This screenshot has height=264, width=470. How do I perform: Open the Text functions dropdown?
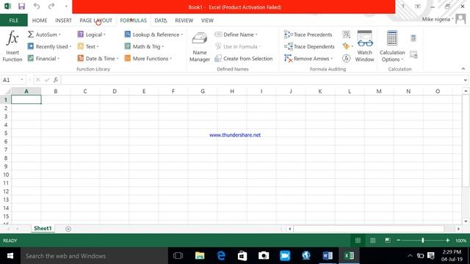pos(88,47)
